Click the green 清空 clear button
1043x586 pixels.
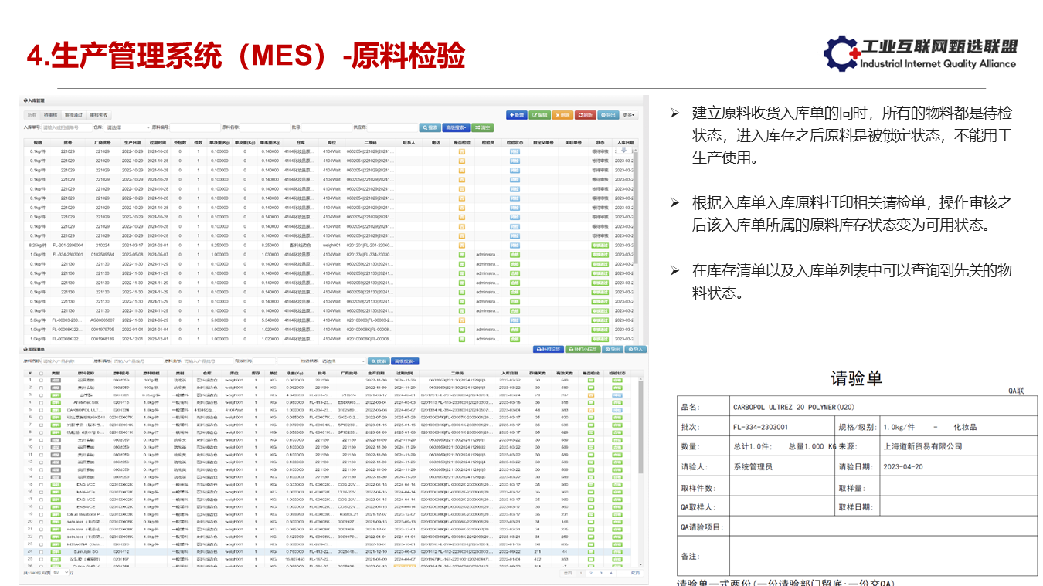[483, 127]
